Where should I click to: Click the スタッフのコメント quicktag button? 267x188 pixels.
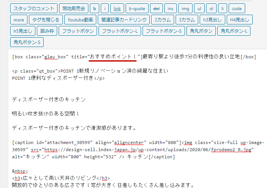(34, 8)
